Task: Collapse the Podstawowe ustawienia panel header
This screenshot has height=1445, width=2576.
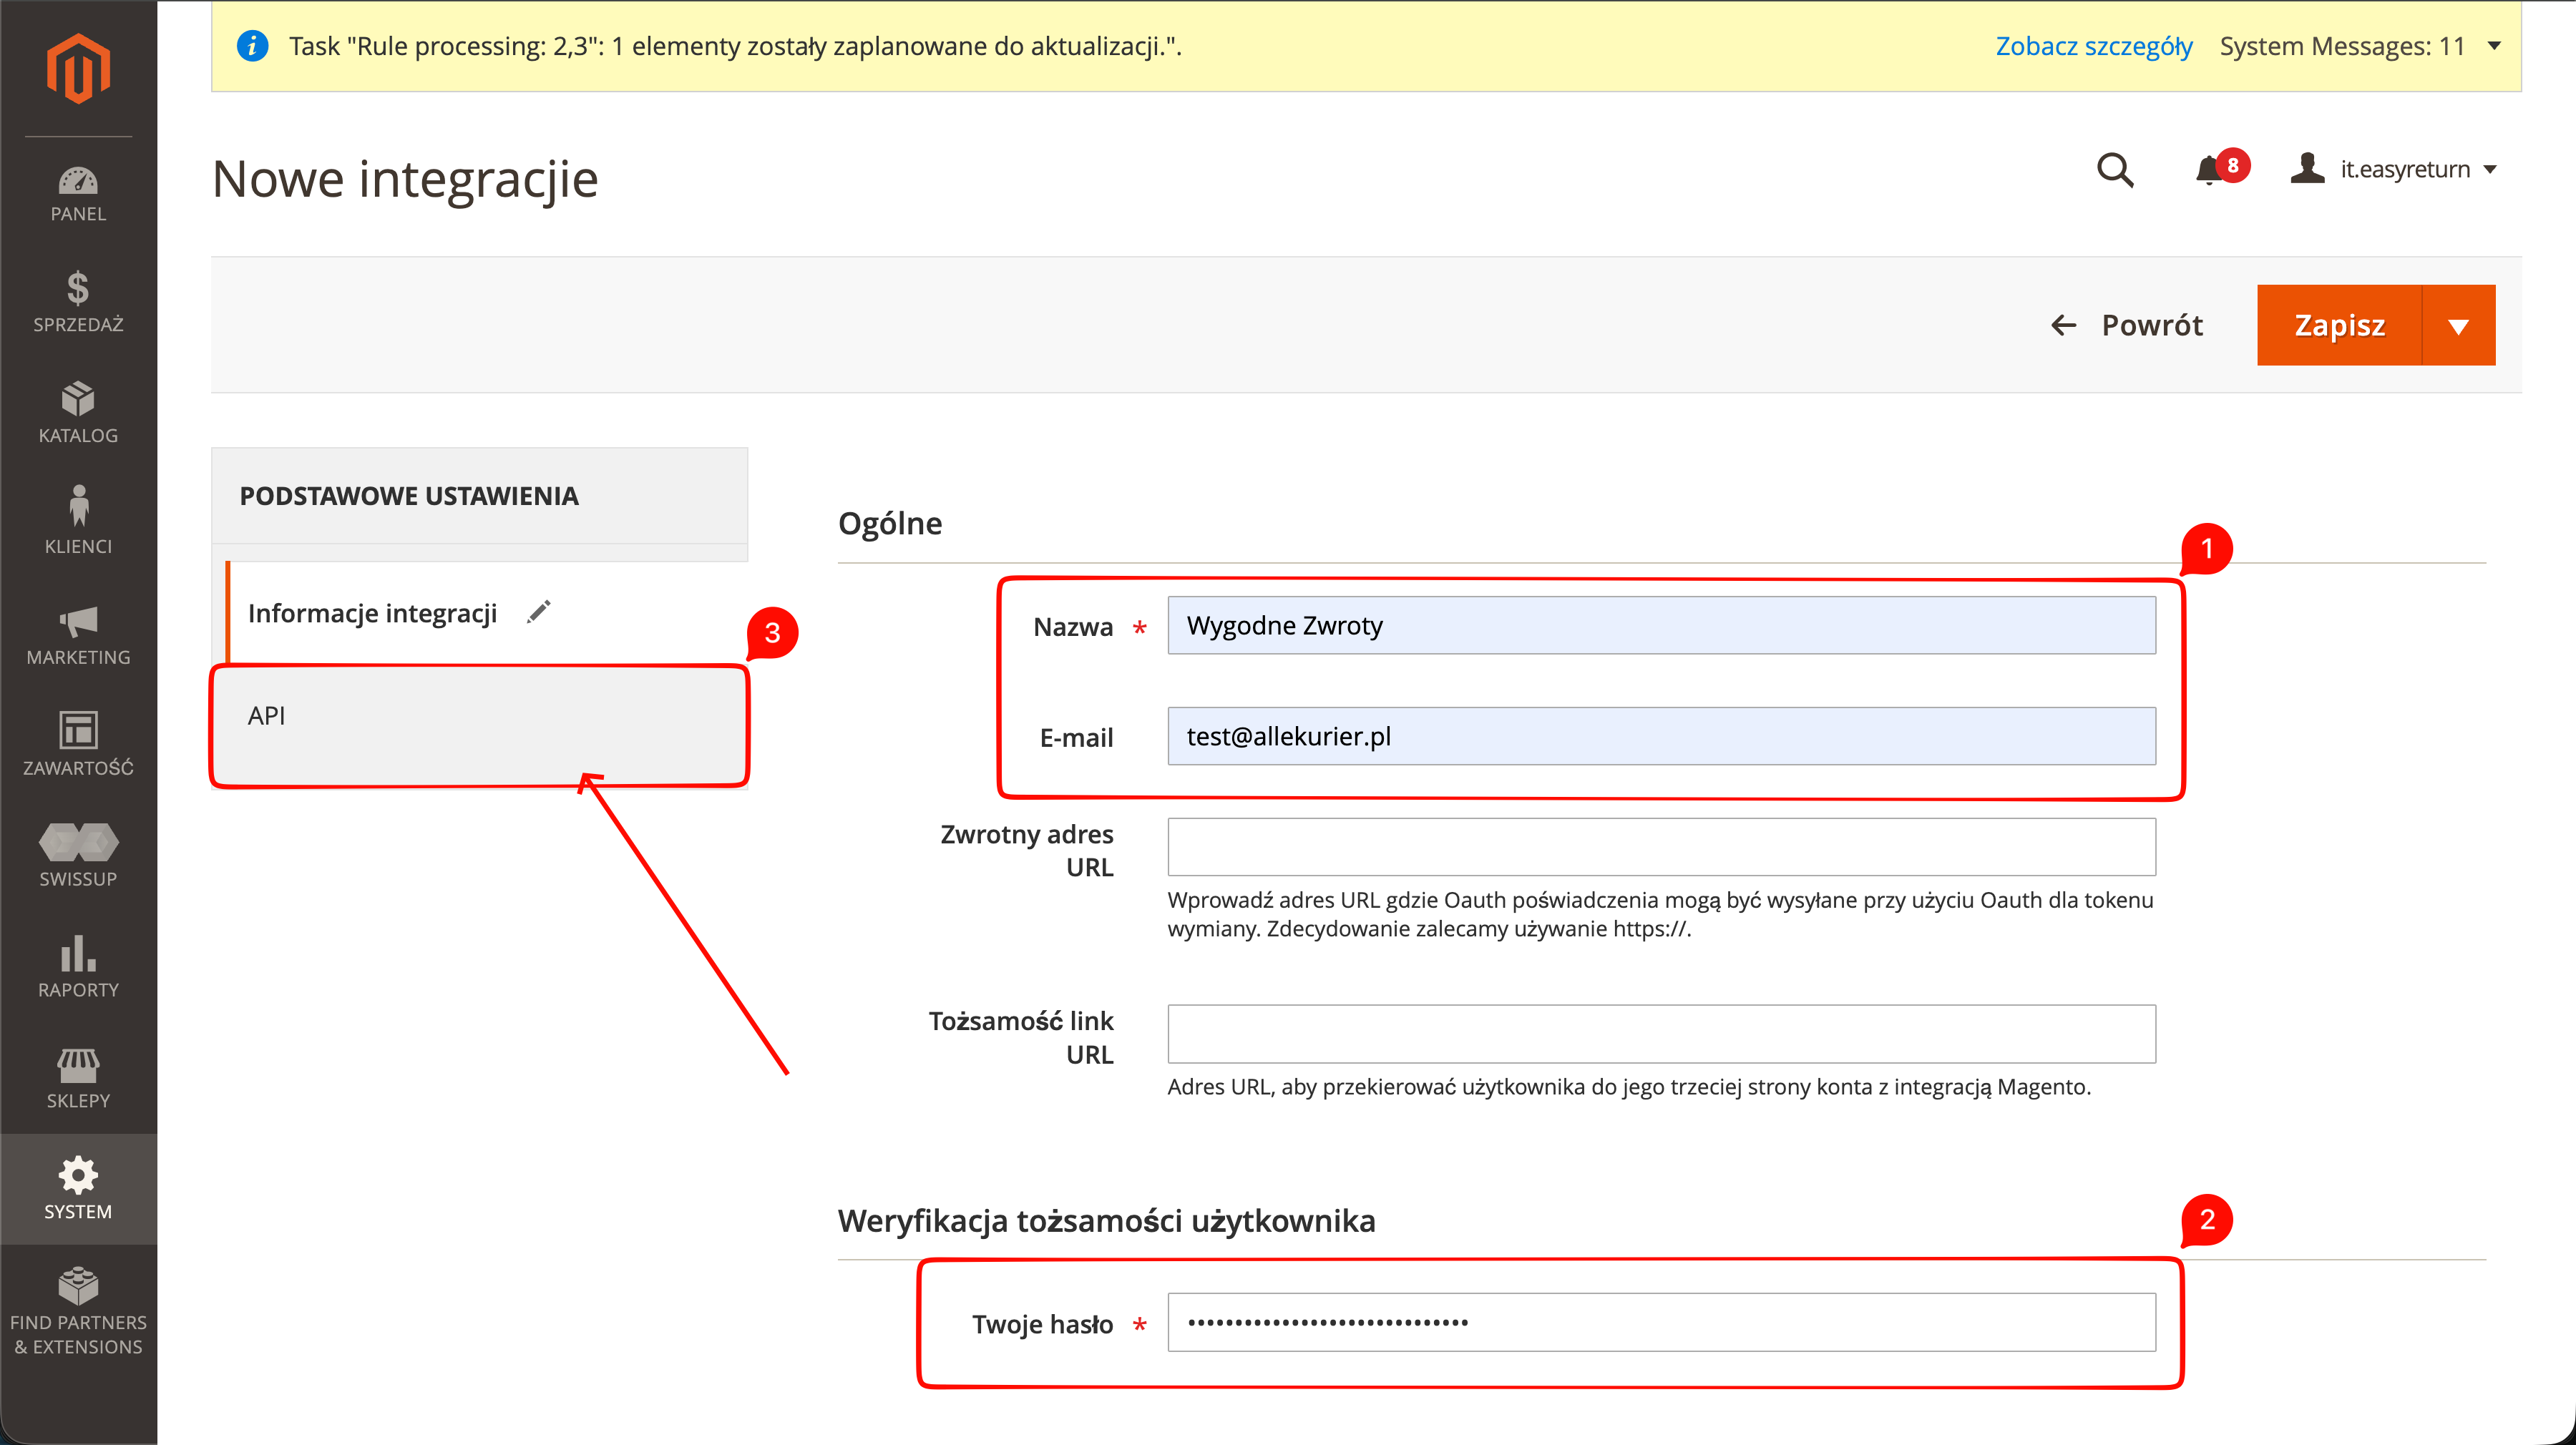Action: [x=480, y=496]
